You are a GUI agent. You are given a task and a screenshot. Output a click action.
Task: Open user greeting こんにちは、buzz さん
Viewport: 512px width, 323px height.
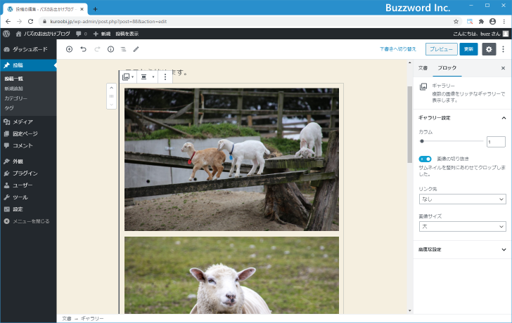click(x=480, y=34)
